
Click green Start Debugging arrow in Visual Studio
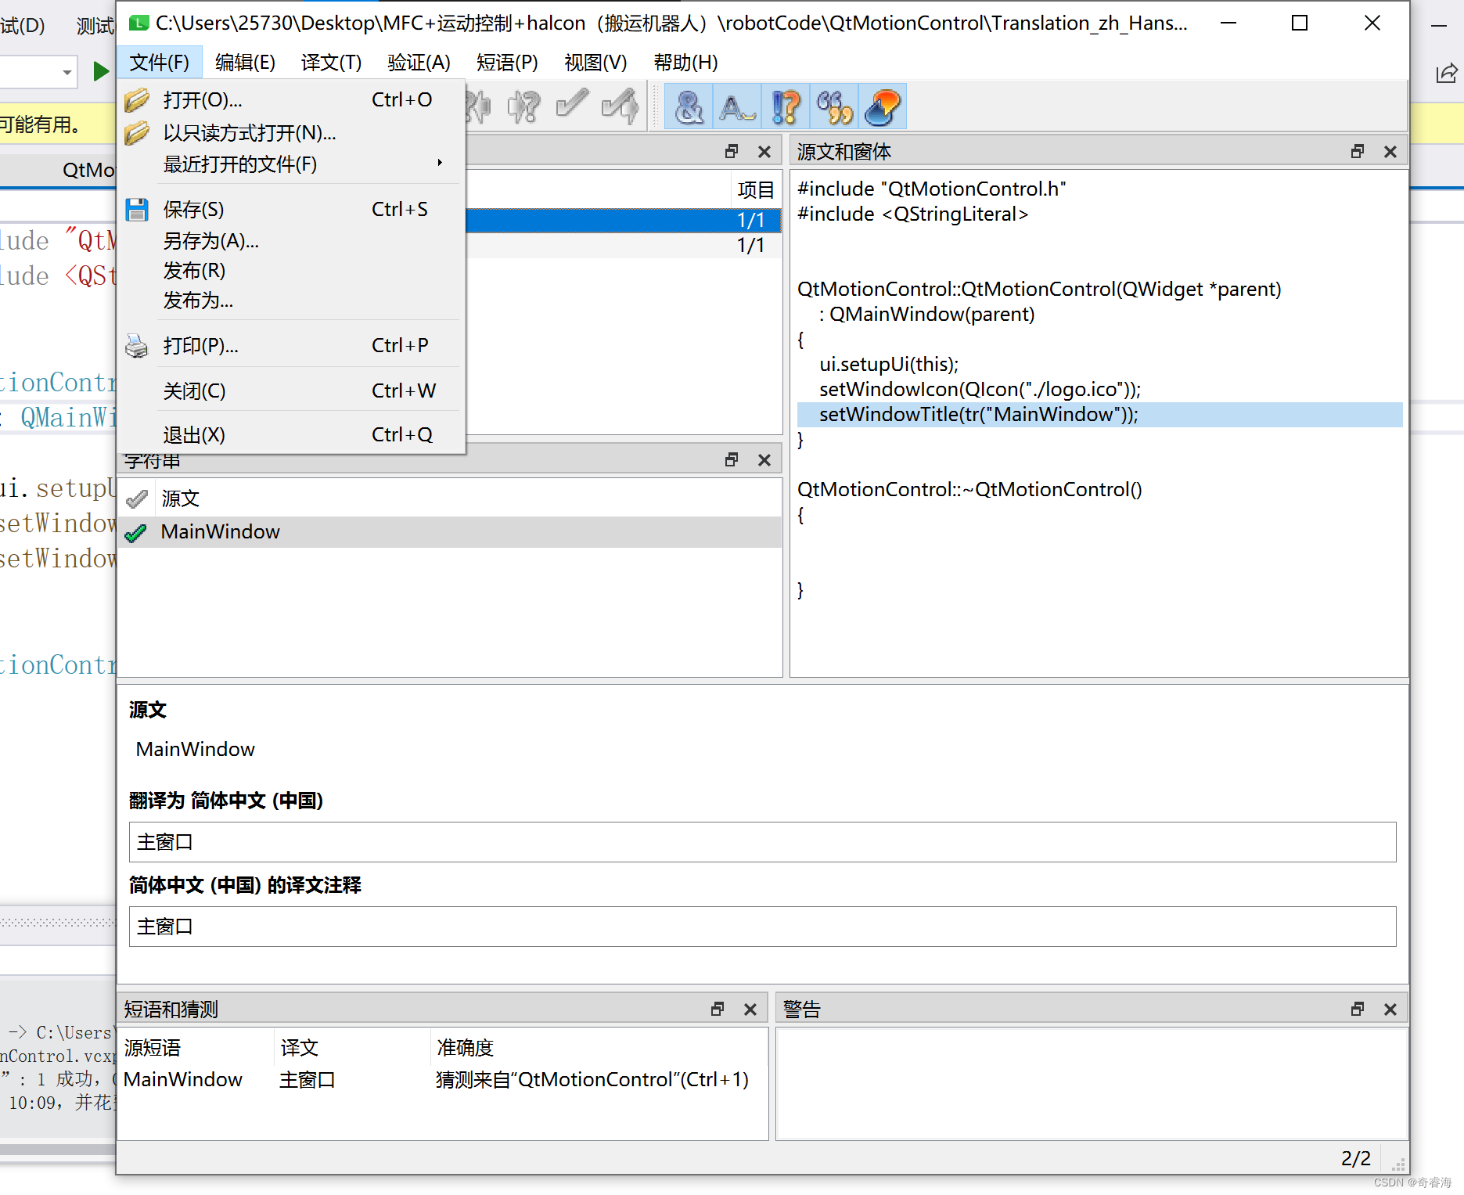click(100, 72)
